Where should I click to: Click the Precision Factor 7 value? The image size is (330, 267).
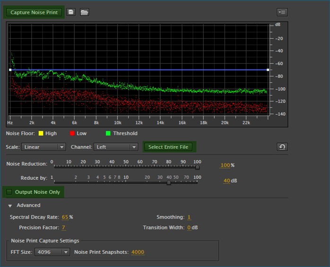(63, 228)
